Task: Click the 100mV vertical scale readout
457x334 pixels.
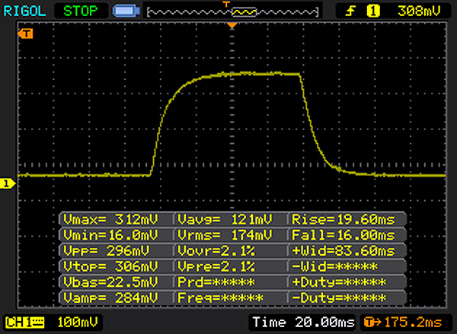Action: 78,323
